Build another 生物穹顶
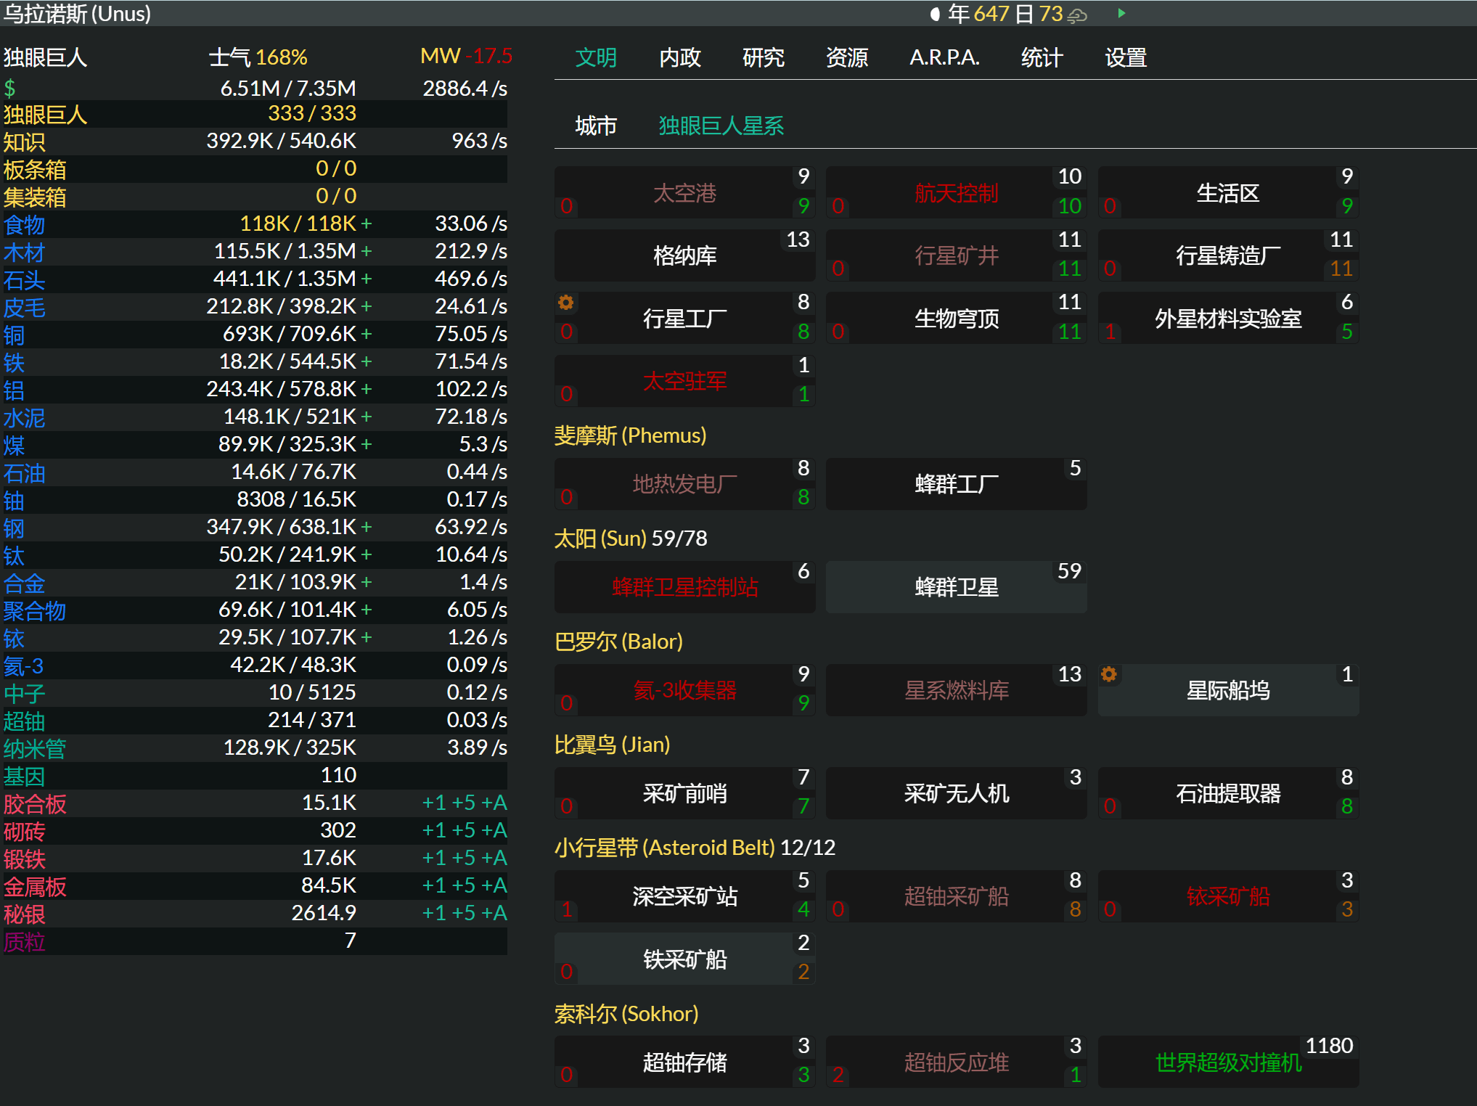The image size is (1477, 1106). pyautogui.click(x=956, y=319)
